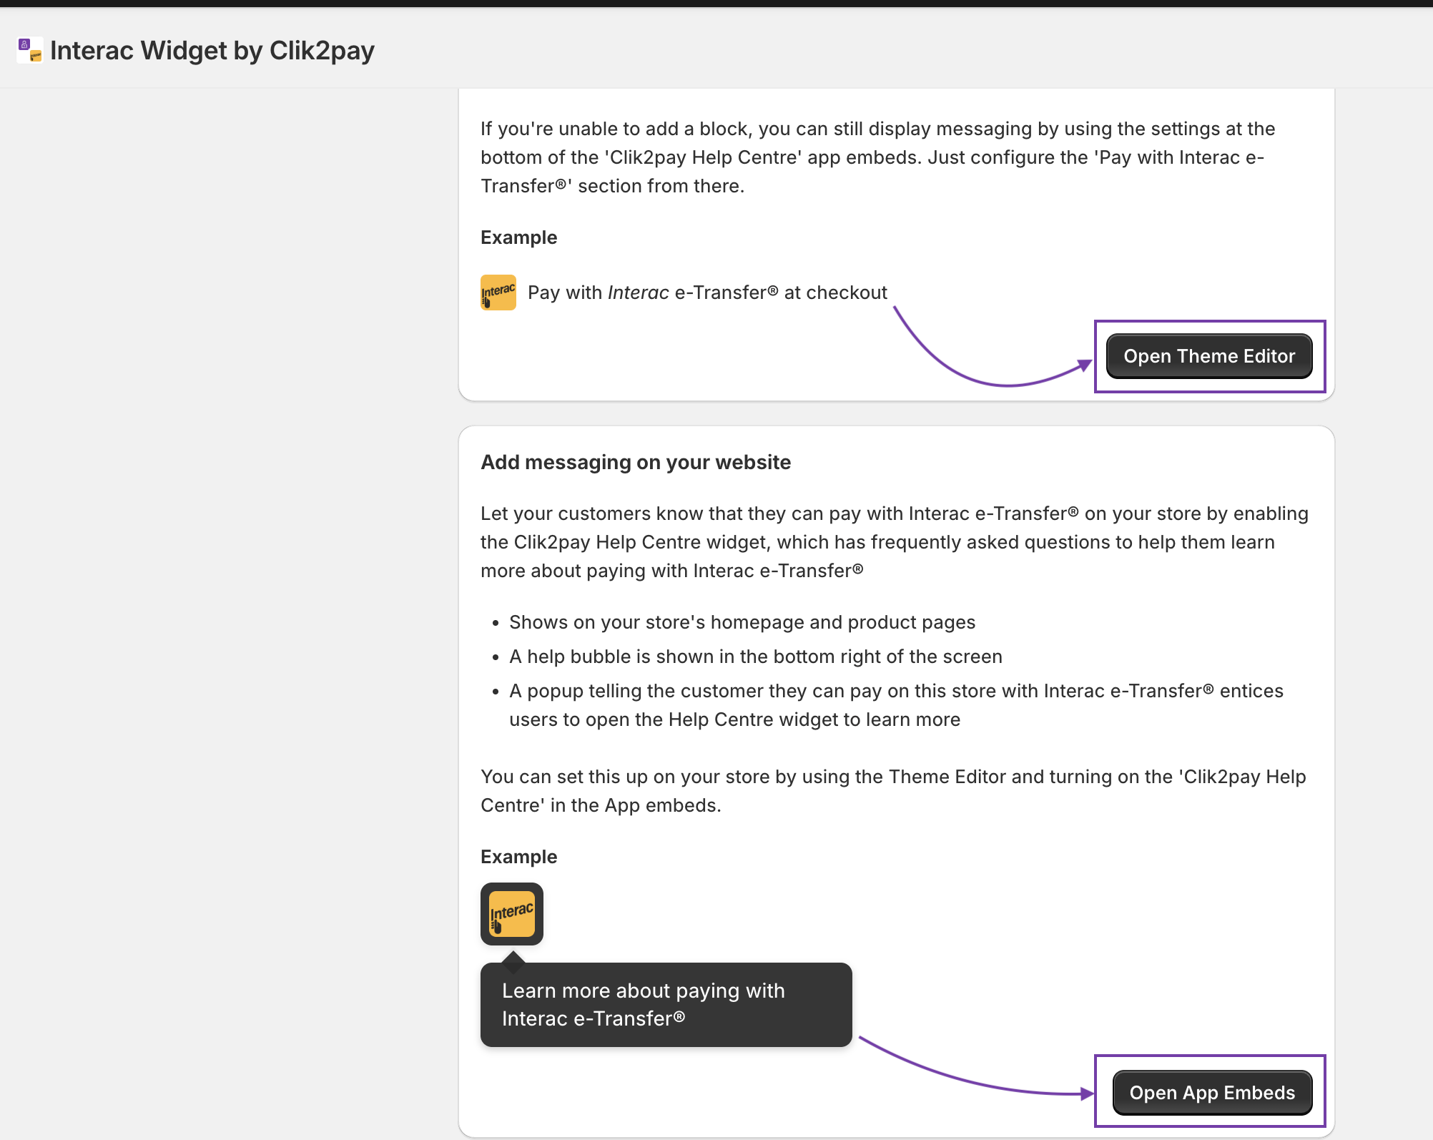Click paragraph starting If you're unable to add
Viewport: 1433px width, 1140px height.
(878, 157)
